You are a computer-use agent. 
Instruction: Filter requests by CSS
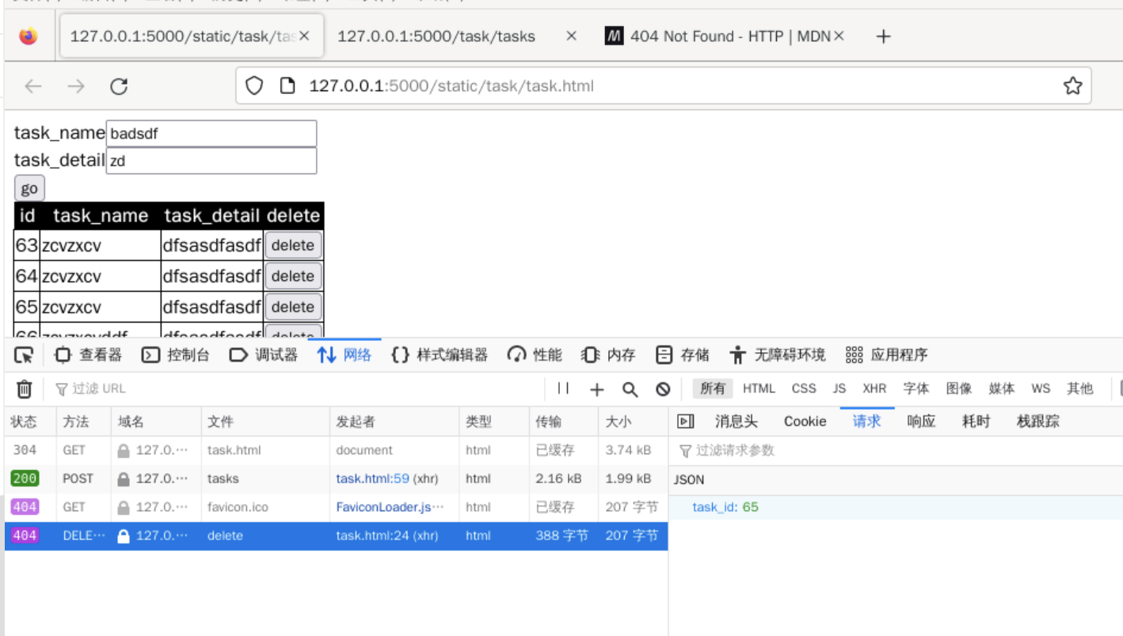(804, 388)
